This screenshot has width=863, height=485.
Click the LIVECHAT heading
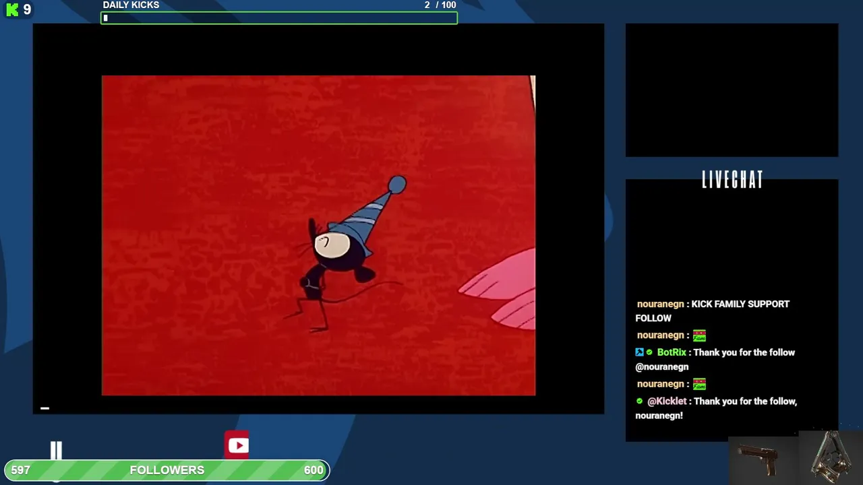732,180
